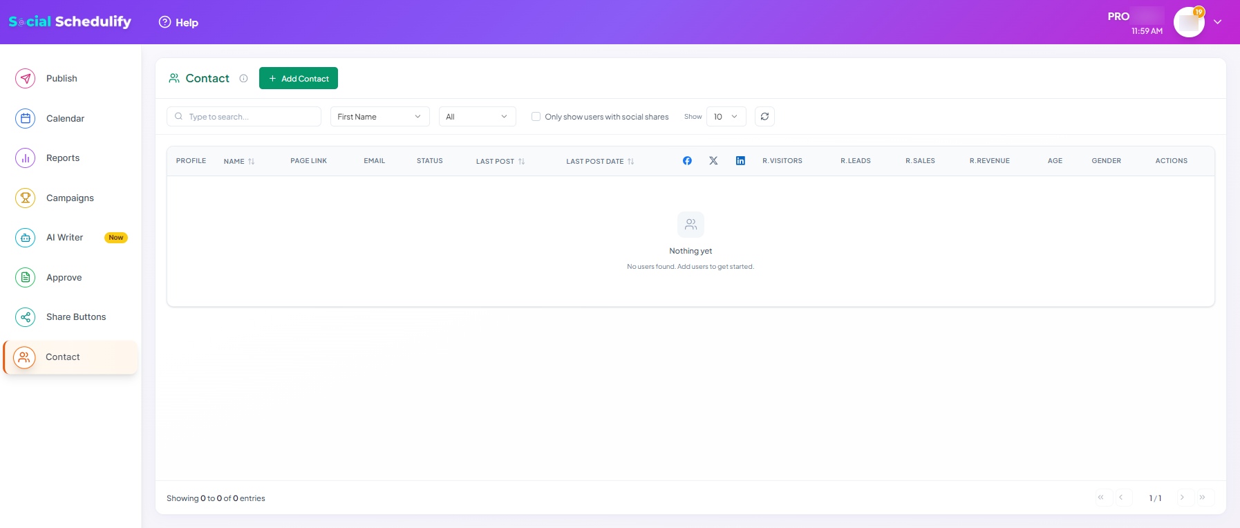Click the Publish paper plane icon
1240x528 pixels.
coord(26,79)
